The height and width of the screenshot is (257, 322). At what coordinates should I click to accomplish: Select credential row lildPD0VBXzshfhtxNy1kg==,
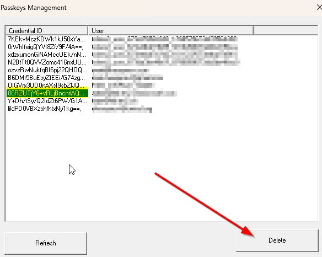coord(45,109)
